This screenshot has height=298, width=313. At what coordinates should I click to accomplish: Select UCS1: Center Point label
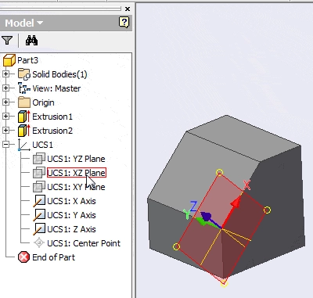[84, 243]
